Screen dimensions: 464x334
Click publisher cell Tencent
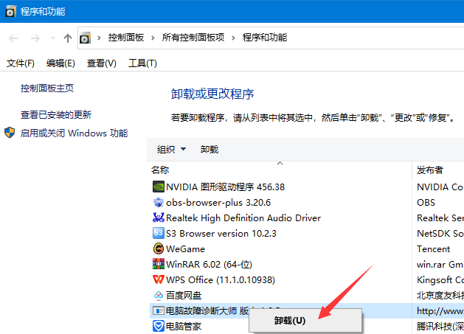tap(434, 248)
